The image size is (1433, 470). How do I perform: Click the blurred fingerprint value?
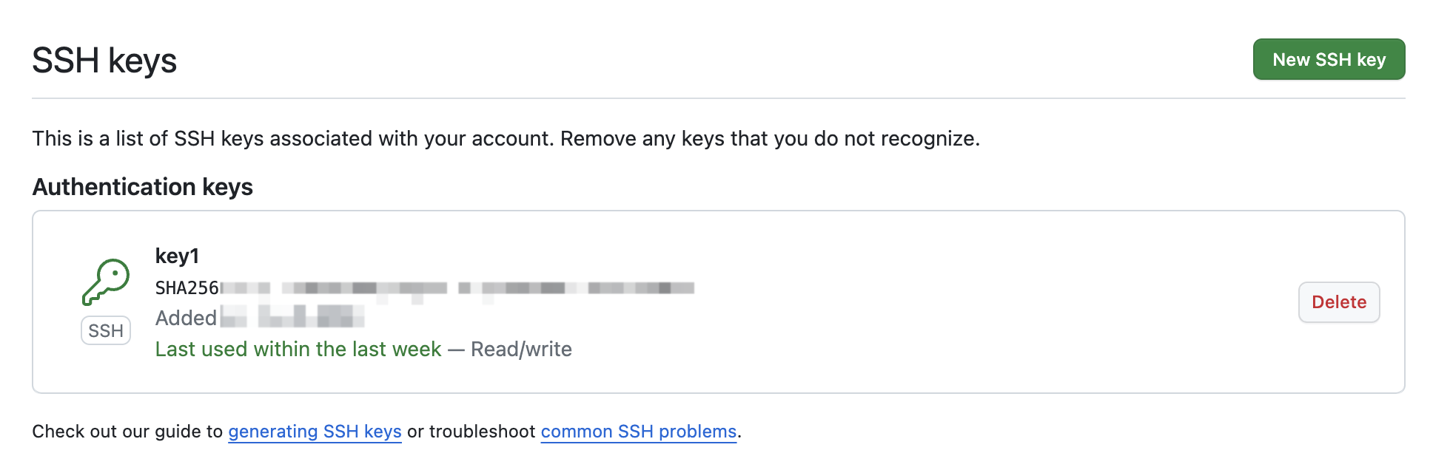[x=459, y=288]
